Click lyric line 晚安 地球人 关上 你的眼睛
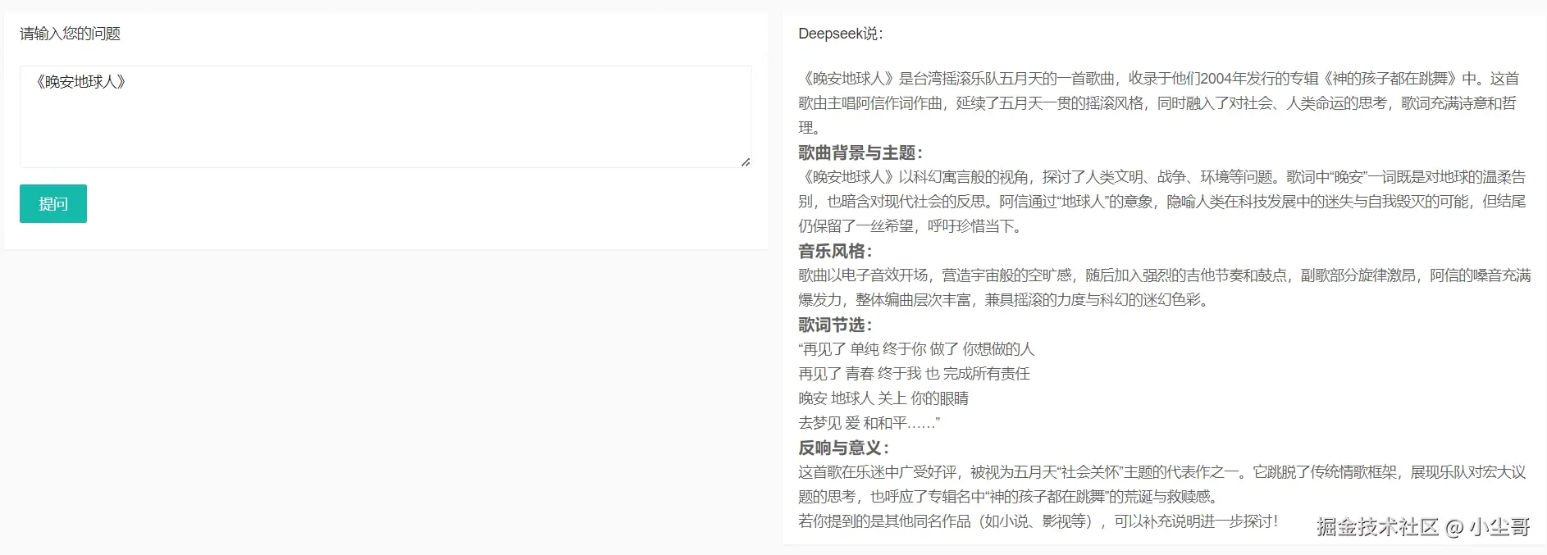 coord(883,398)
